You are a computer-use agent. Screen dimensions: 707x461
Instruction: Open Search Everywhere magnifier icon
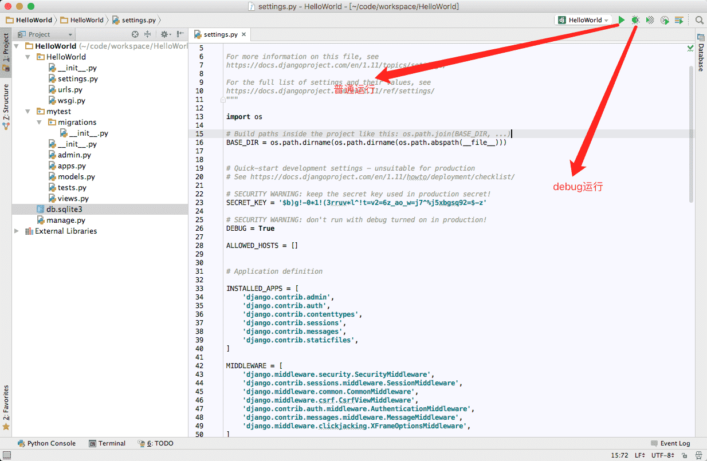tap(700, 20)
